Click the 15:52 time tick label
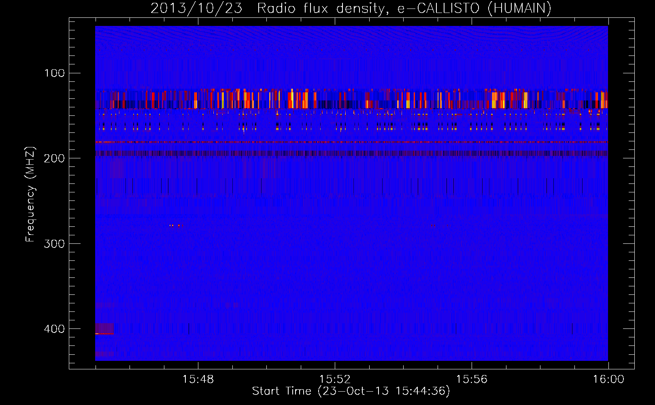The width and height of the screenshot is (655, 405). click(x=335, y=379)
